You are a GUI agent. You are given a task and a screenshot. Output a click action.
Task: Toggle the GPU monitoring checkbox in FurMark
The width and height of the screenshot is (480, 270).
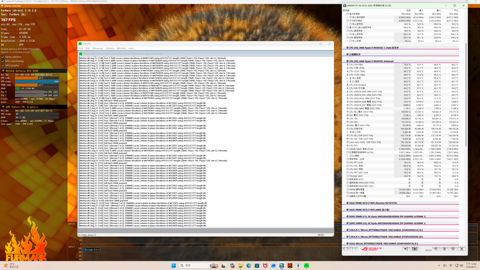(2, 61)
